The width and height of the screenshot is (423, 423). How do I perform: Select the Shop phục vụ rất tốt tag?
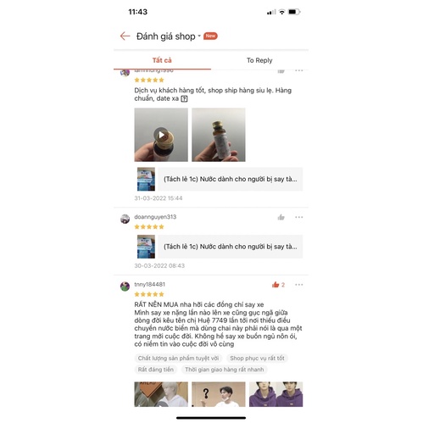(257, 359)
